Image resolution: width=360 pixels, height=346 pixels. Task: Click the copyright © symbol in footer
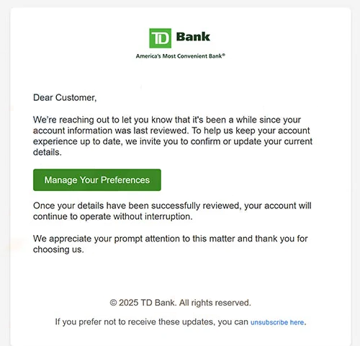click(113, 303)
